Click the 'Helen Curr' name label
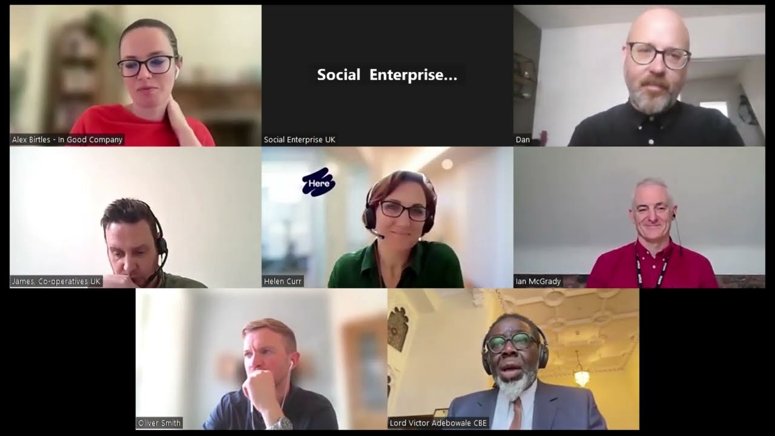This screenshot has height=436, width=775. click(x=283, y=282)
